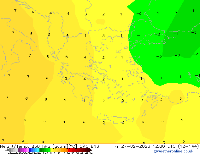The height and width of the screenshot is (154, 200).
Task: Pick the purple swatch in the legend
Action: click(x=21, y=150)
